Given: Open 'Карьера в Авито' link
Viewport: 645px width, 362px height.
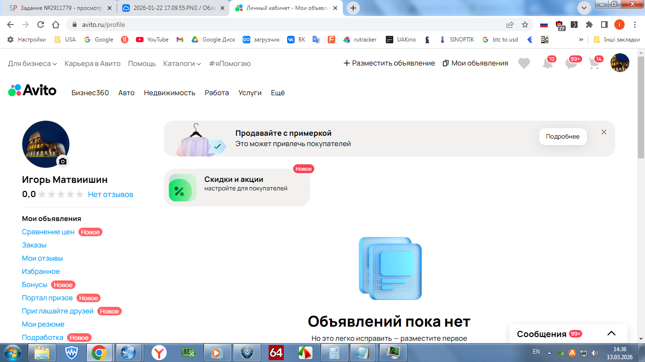Looking at the screenshot, I should pyautogui.click(x=93, y=63).
